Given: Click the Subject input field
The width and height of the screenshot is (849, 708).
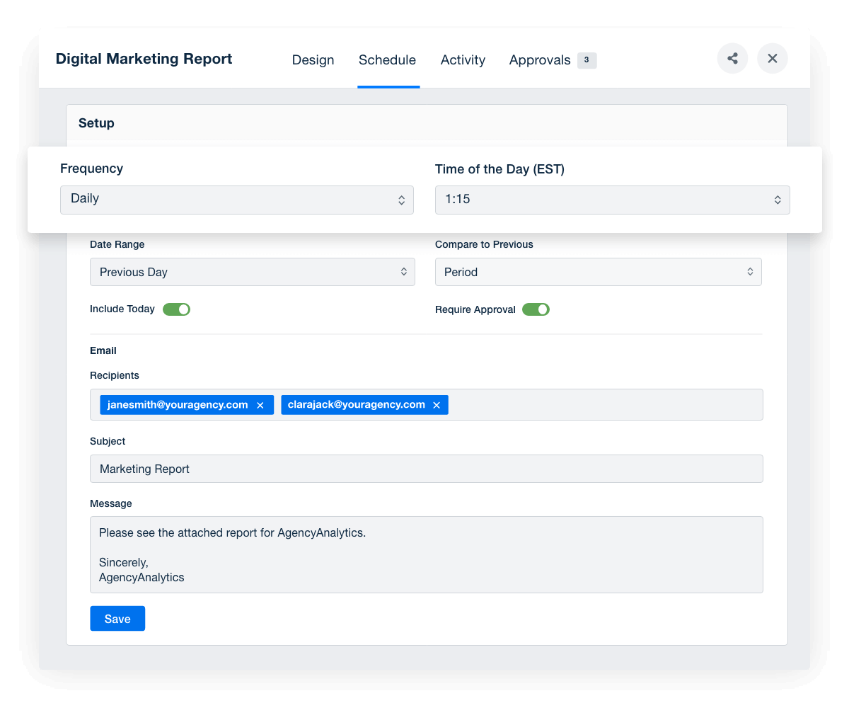Looking at the screenshot, I should [426, 469].
